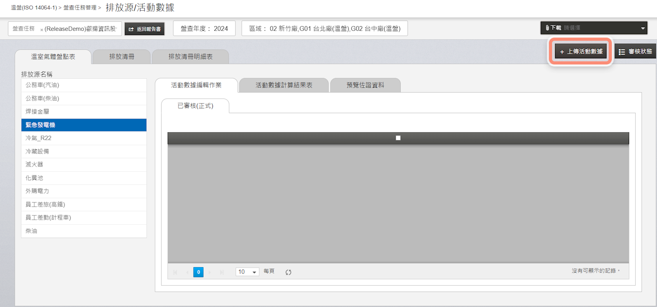The image size is (657, 307).
Task: Click the next page arrow in pager
Action: point(210,272)
